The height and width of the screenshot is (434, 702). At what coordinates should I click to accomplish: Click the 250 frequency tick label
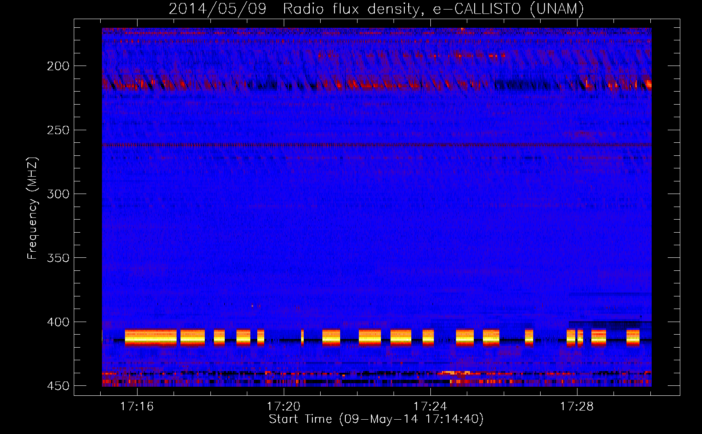pos(58,130)
